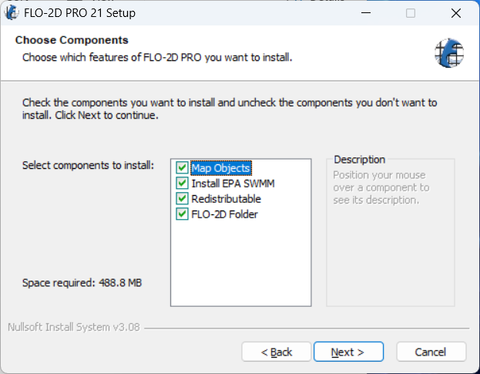Highlight the Install EPA SWMM list entry
The image size is (480, 374).
coord(233,184)
